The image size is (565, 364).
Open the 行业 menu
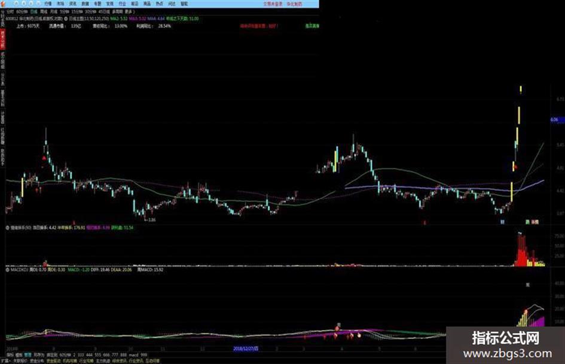(122, 4)
